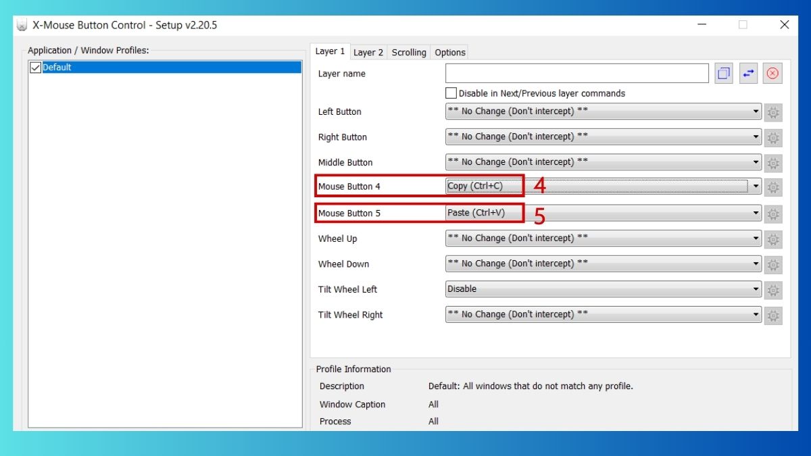Click the Window Caption label

[352, 405]
